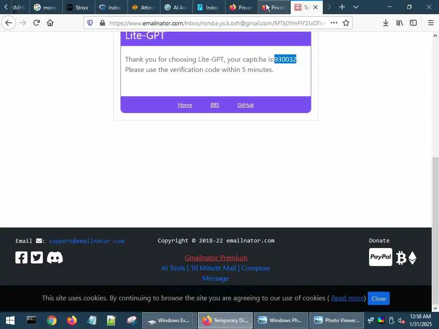
Task: Click the page vertical scrollbar thumb
Action: (435, 230)
